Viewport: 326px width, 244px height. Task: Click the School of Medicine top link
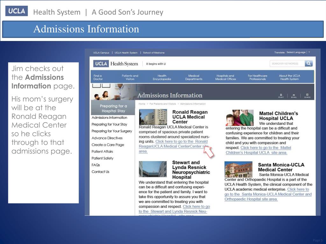click(154, 53)
